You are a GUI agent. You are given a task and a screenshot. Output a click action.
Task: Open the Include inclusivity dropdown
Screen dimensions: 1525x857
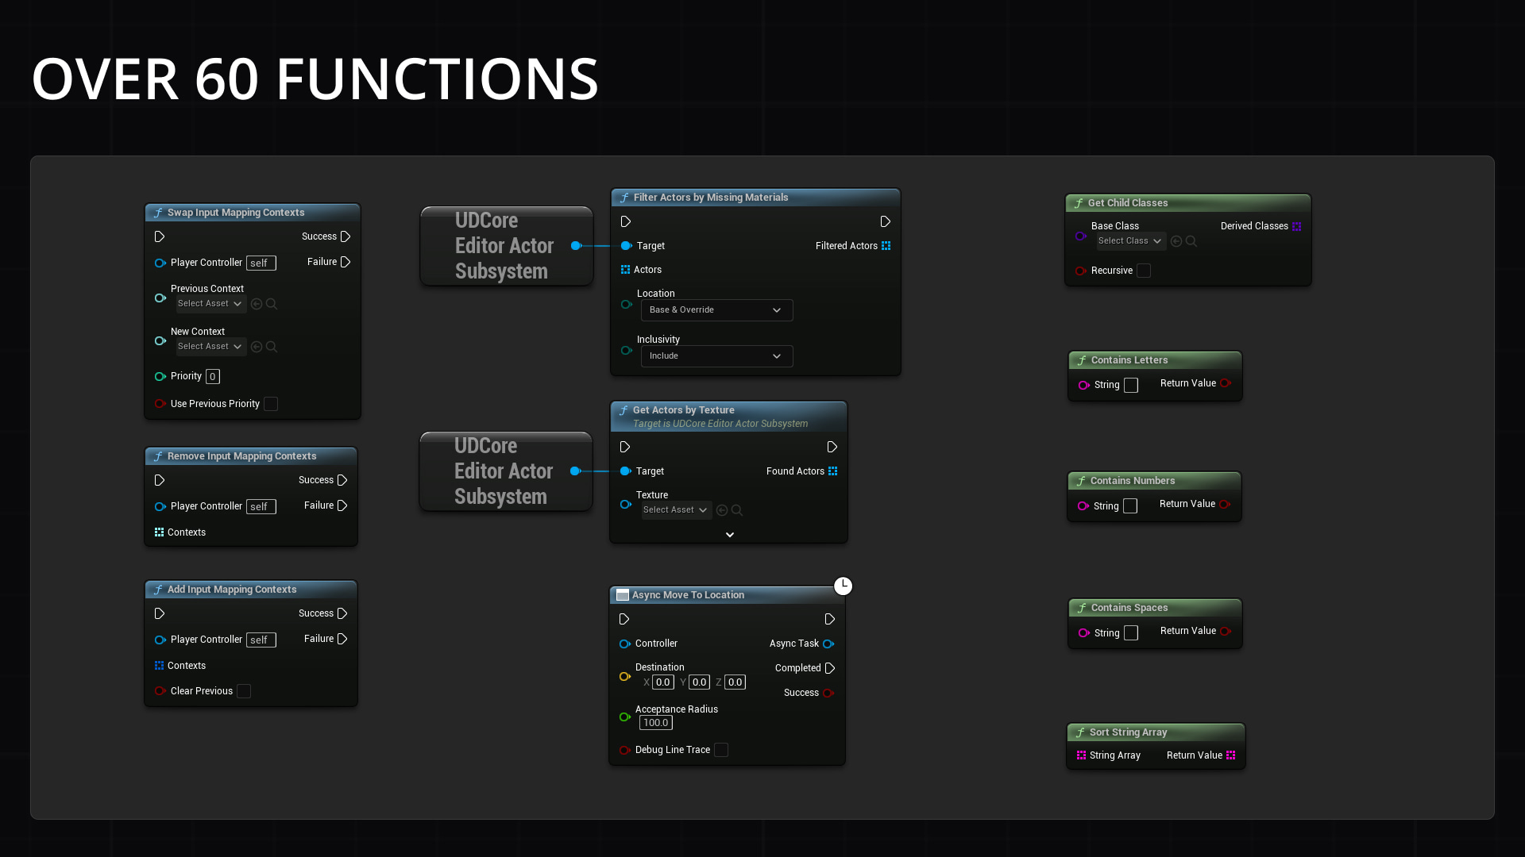pyautogui.click(x=716, y=355)
